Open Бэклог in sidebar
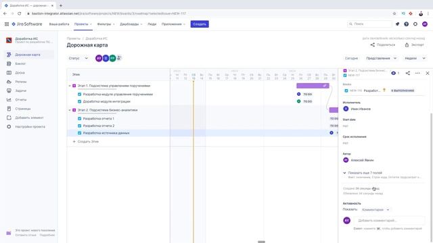 tap(30, 63)
